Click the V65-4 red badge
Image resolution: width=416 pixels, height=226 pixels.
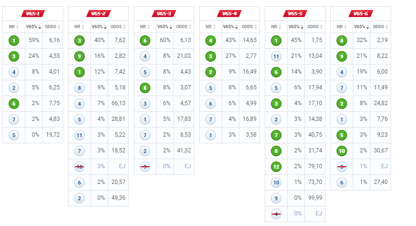[229, 13]
